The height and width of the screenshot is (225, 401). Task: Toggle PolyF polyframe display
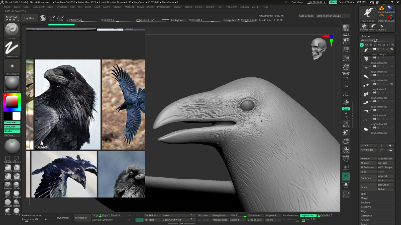coord(346,159)
